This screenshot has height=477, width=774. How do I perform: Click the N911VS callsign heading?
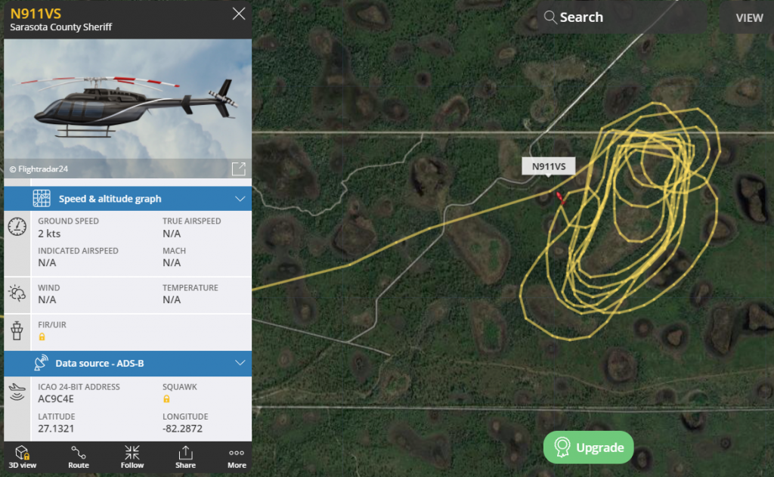click(36, 14)
